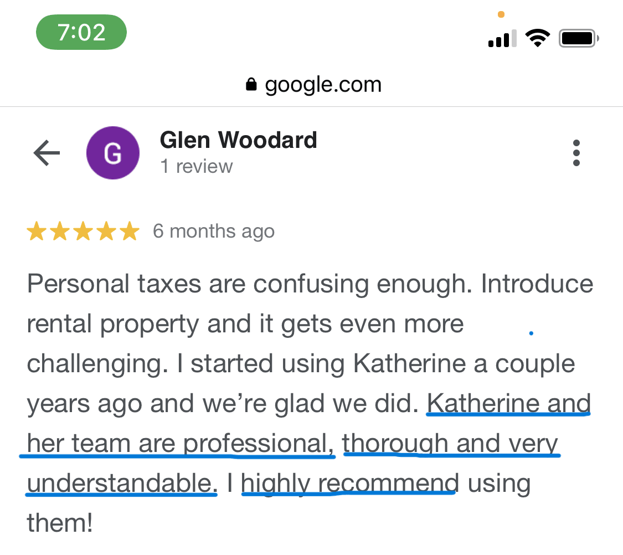Tap the purple G profile avatar

(x=113, y=153)
